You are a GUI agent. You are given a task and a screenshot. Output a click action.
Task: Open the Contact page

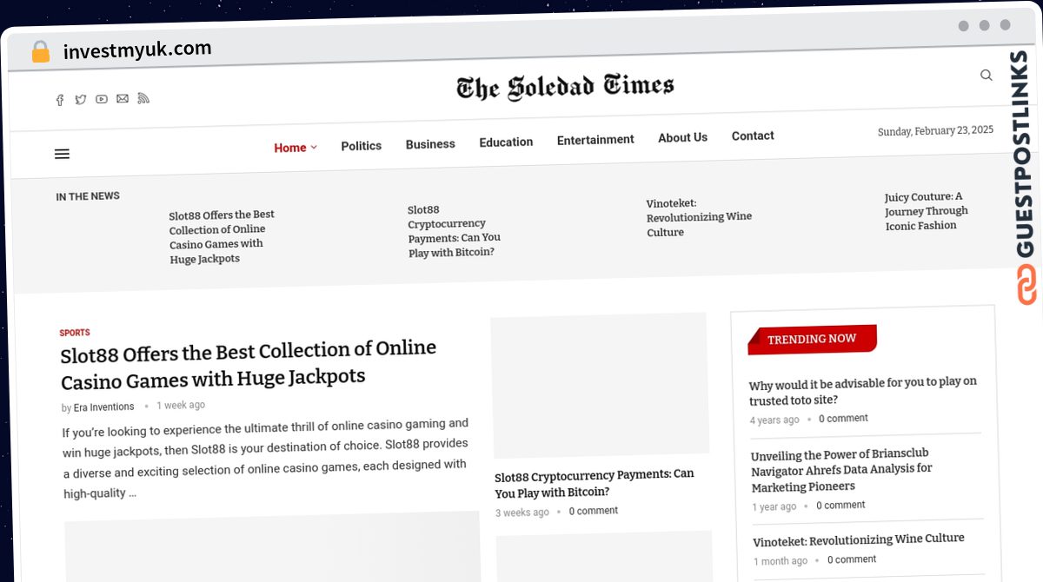(753, 136)
